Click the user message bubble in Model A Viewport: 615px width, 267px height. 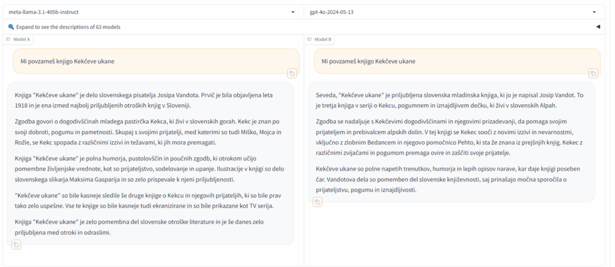click(x=156, y=61)
